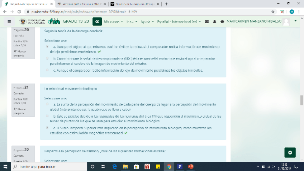Screen dimensions: 304x171
Task: Select option a of question 21
Action: [47, 104]
